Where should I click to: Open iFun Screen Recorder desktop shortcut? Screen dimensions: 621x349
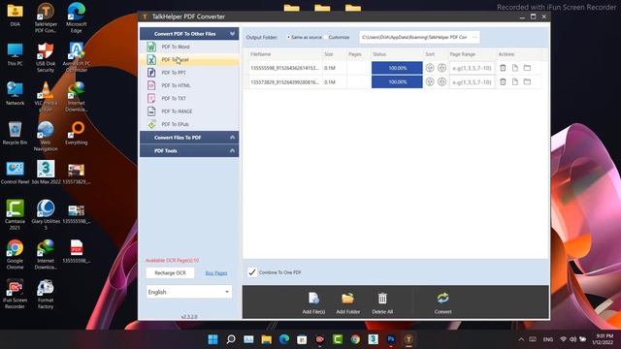click(x=16, y=294)
